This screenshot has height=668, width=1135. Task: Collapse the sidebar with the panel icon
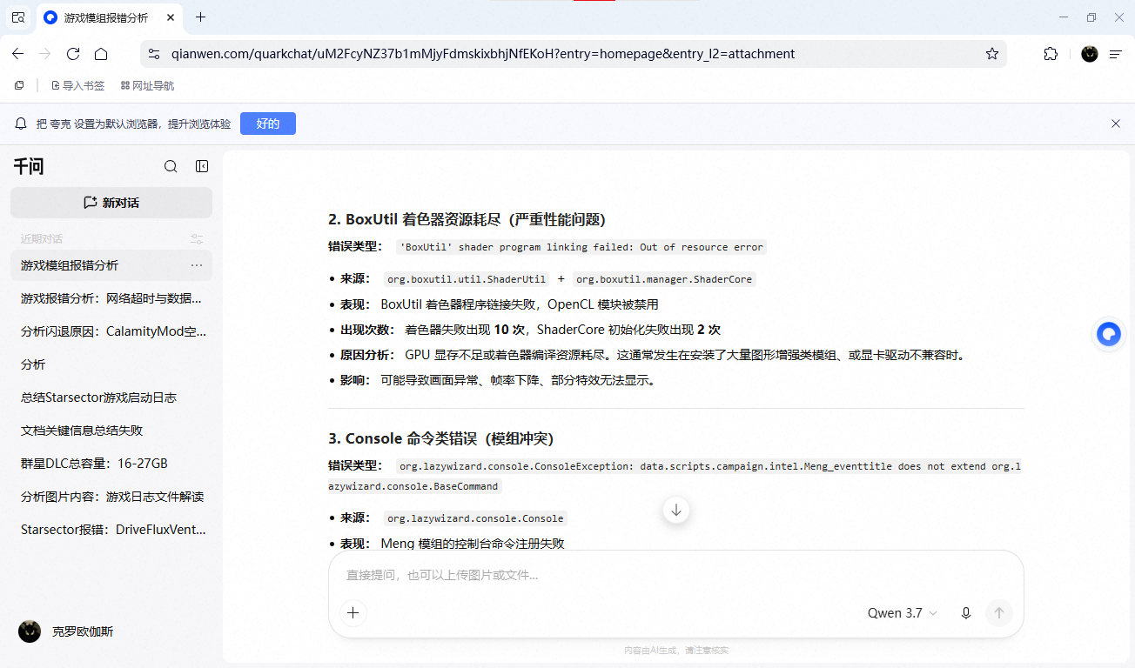(x=202, y=166)
